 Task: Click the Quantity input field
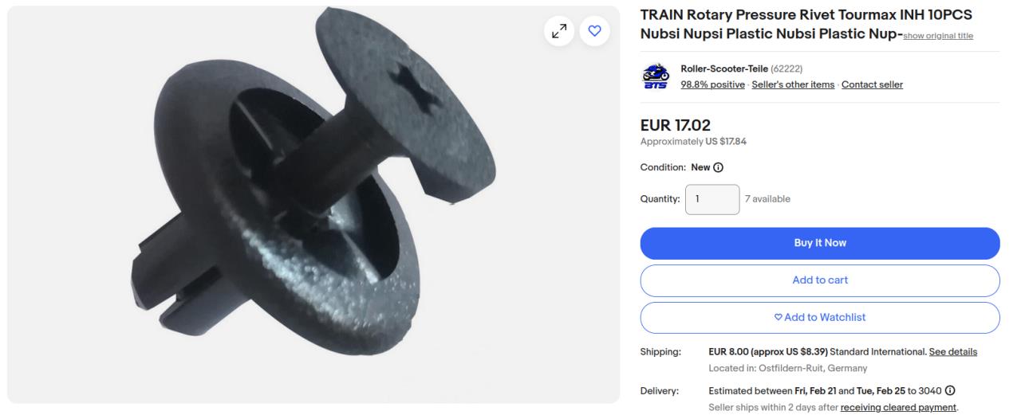pos(712,199)
